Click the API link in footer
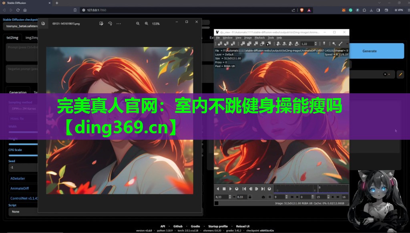The height and width of the screenshot is (233, 410). point(163,226)
